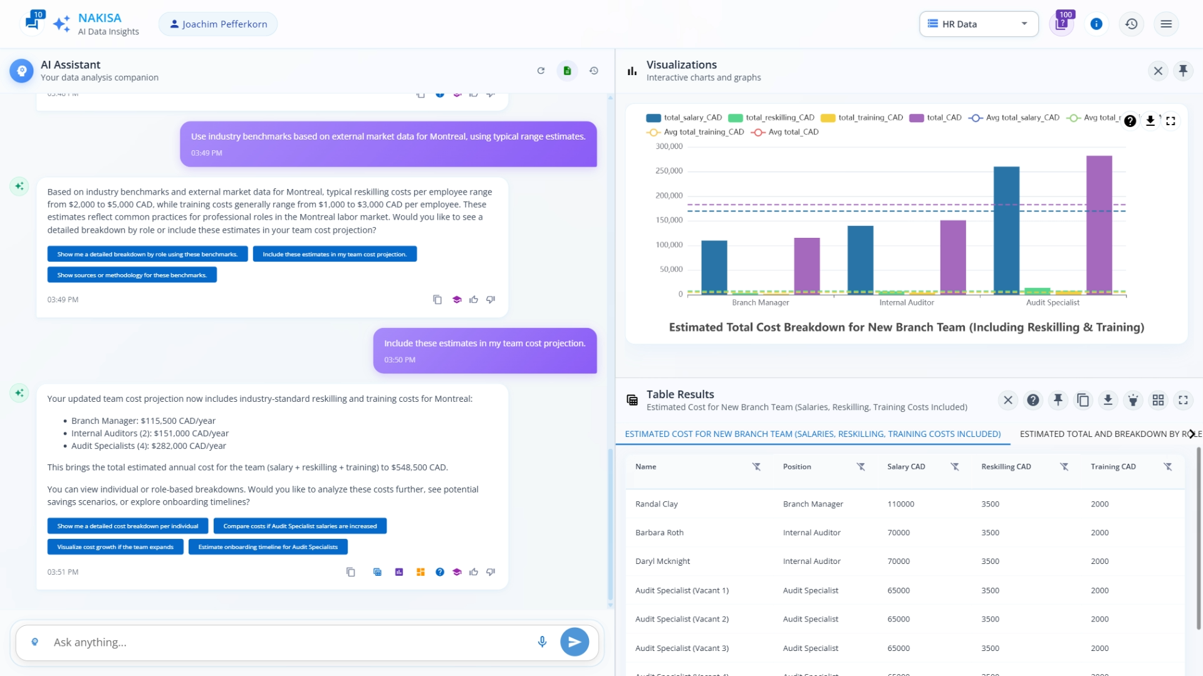Open the HR Data dropdown
This screenshot has width=1203, height=676.
pyautogui.click(x=978, y=24)
